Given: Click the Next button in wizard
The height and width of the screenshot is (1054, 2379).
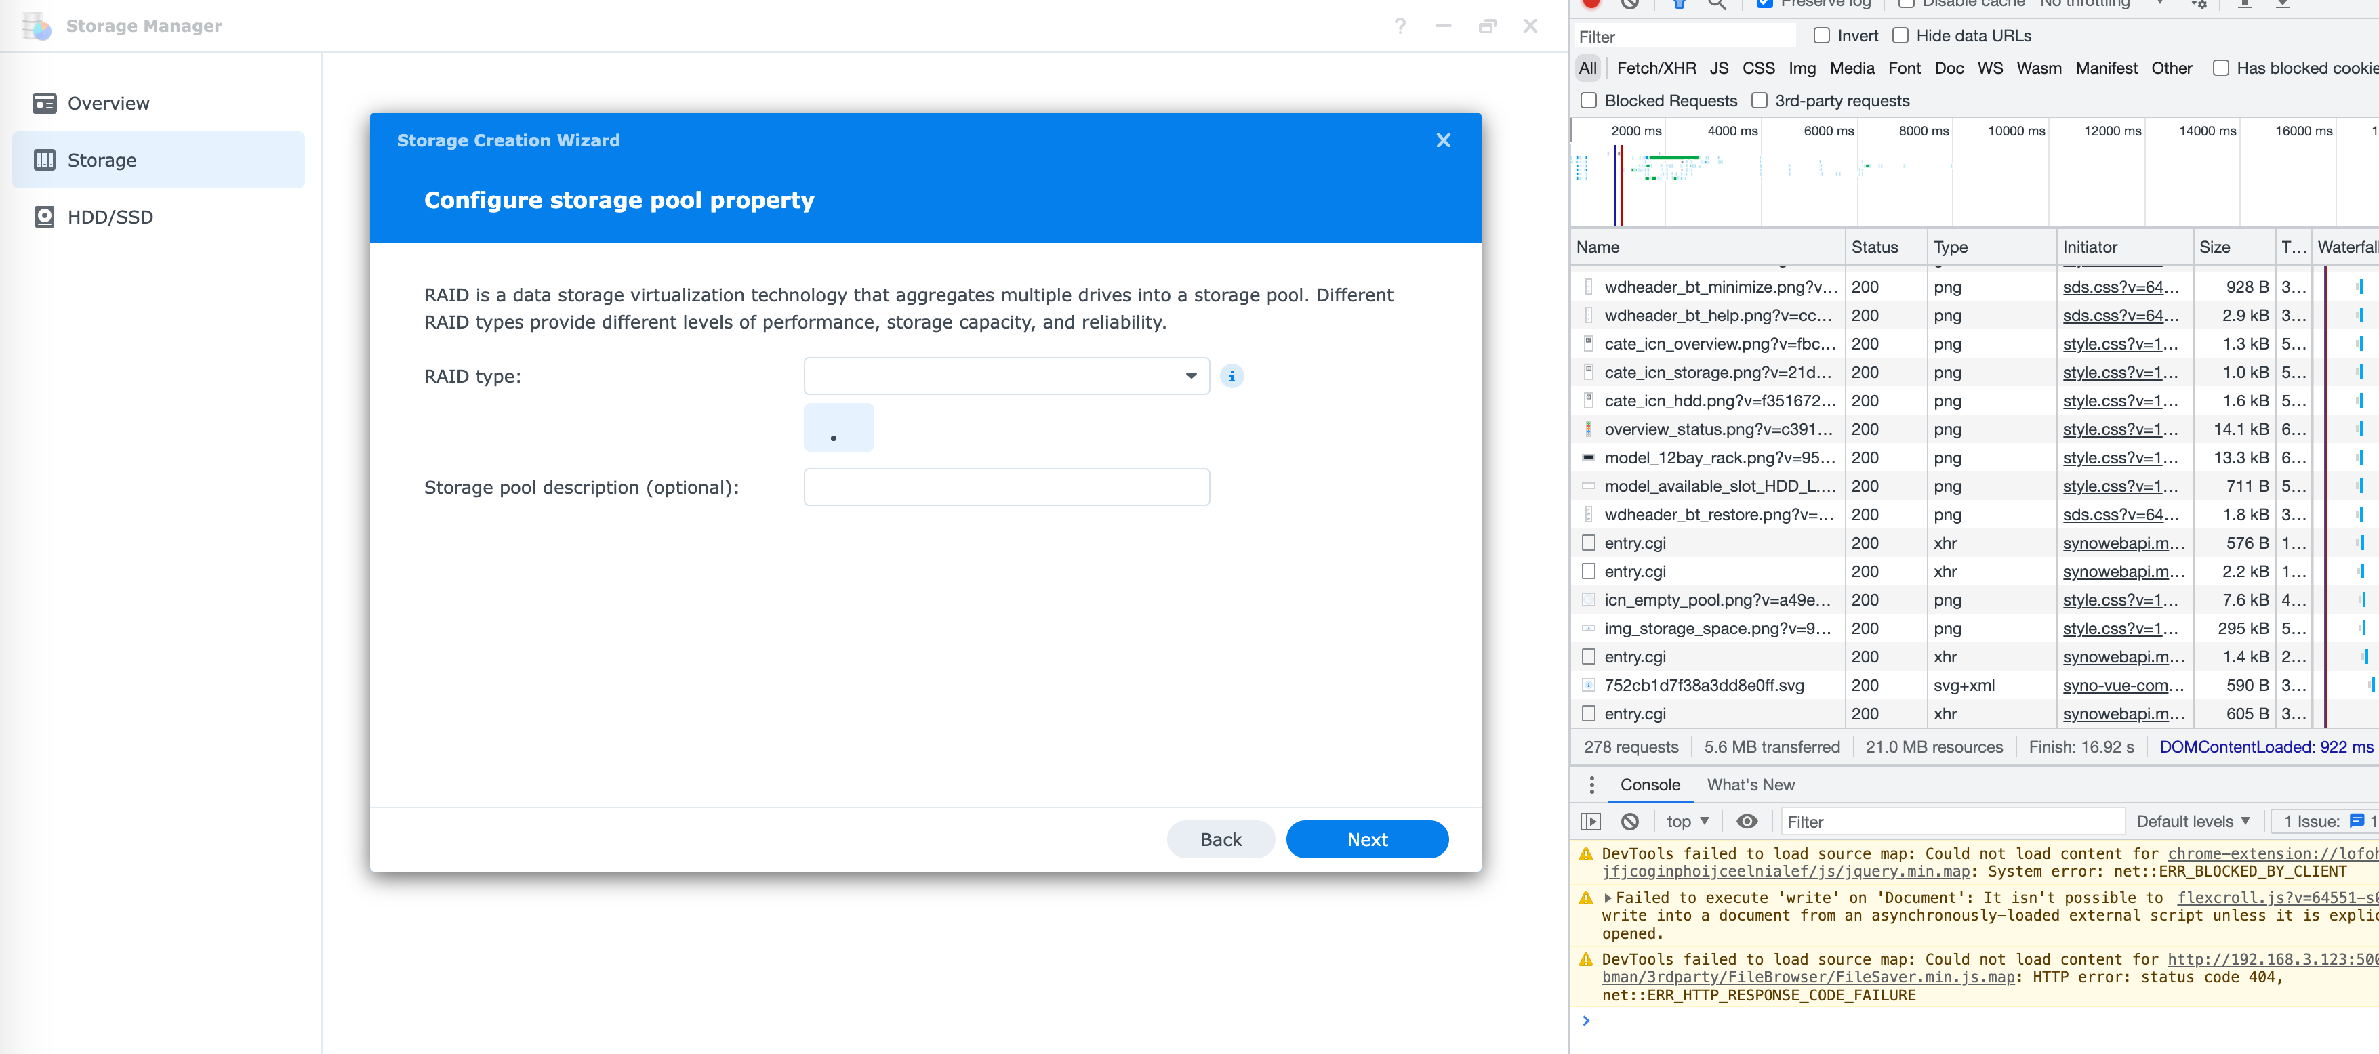Looking at the screenshot, I should [x=1366, y=839].
